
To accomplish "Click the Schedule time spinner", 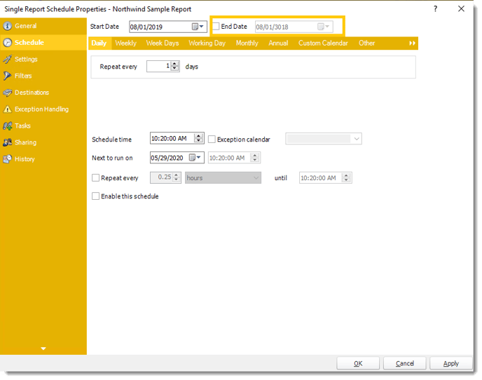I will [199, 138].
